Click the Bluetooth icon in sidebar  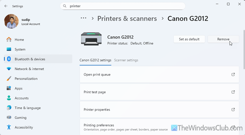click(x=9, y=59)
